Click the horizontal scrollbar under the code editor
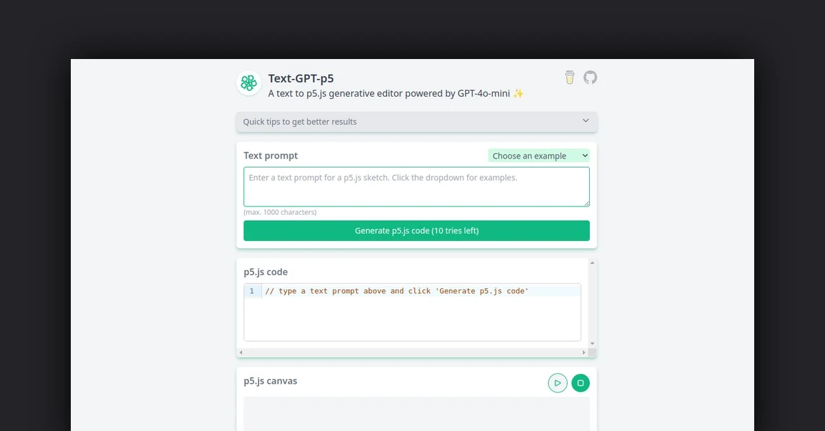The height and width of the screenshot is (431, 825). coord(412,351)
